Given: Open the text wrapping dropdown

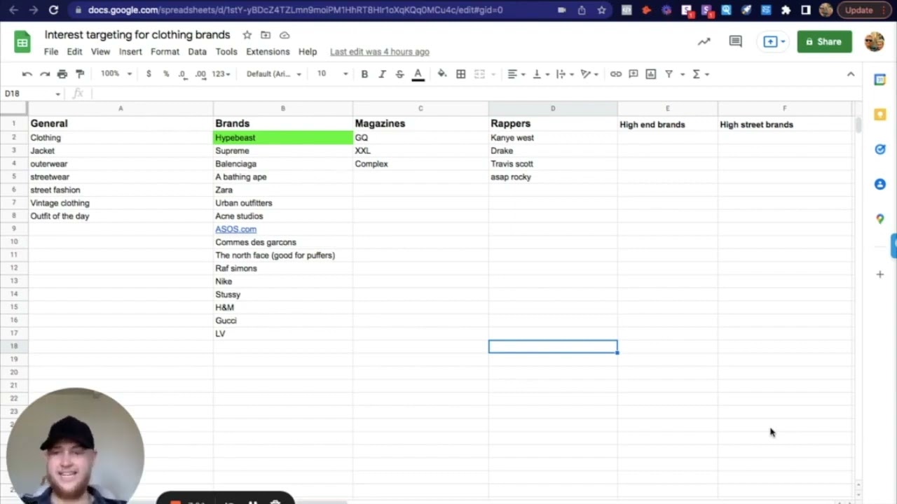Looking at the screenshot, I should point(564,74).
